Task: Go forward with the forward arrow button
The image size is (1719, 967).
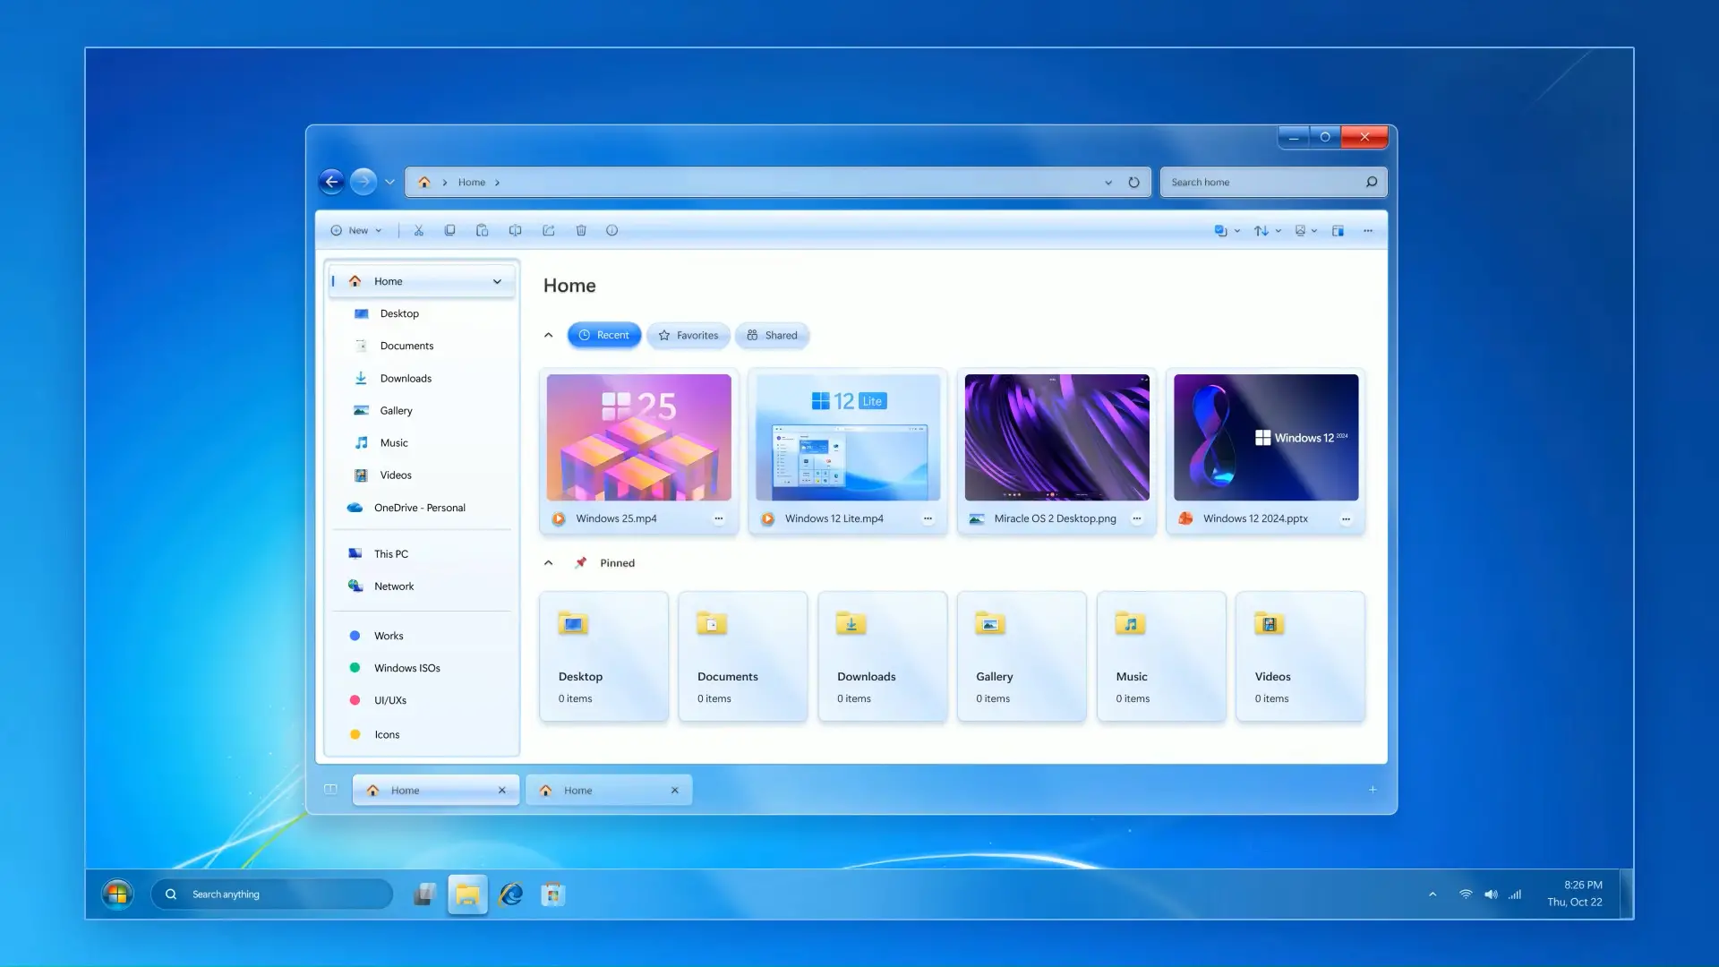Action: pyautogui.click(x=363, y=182)
